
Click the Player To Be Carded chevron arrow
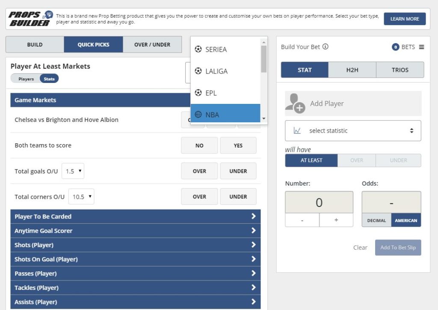pyautogui.click(x=253, y=216)
